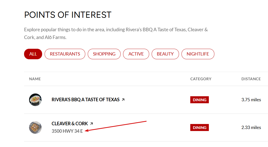Click the Cleaver & Cork dish thumbnail
This screenshot has width=268, height=147.
click(x=35, y=127)
